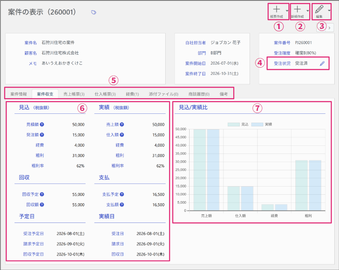Click the tag icon beside the title
The width and height of the screenshot is (339, 270).
tap(94, 12)
